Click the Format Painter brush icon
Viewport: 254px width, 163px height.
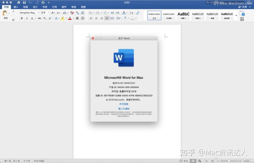(13, 19)
